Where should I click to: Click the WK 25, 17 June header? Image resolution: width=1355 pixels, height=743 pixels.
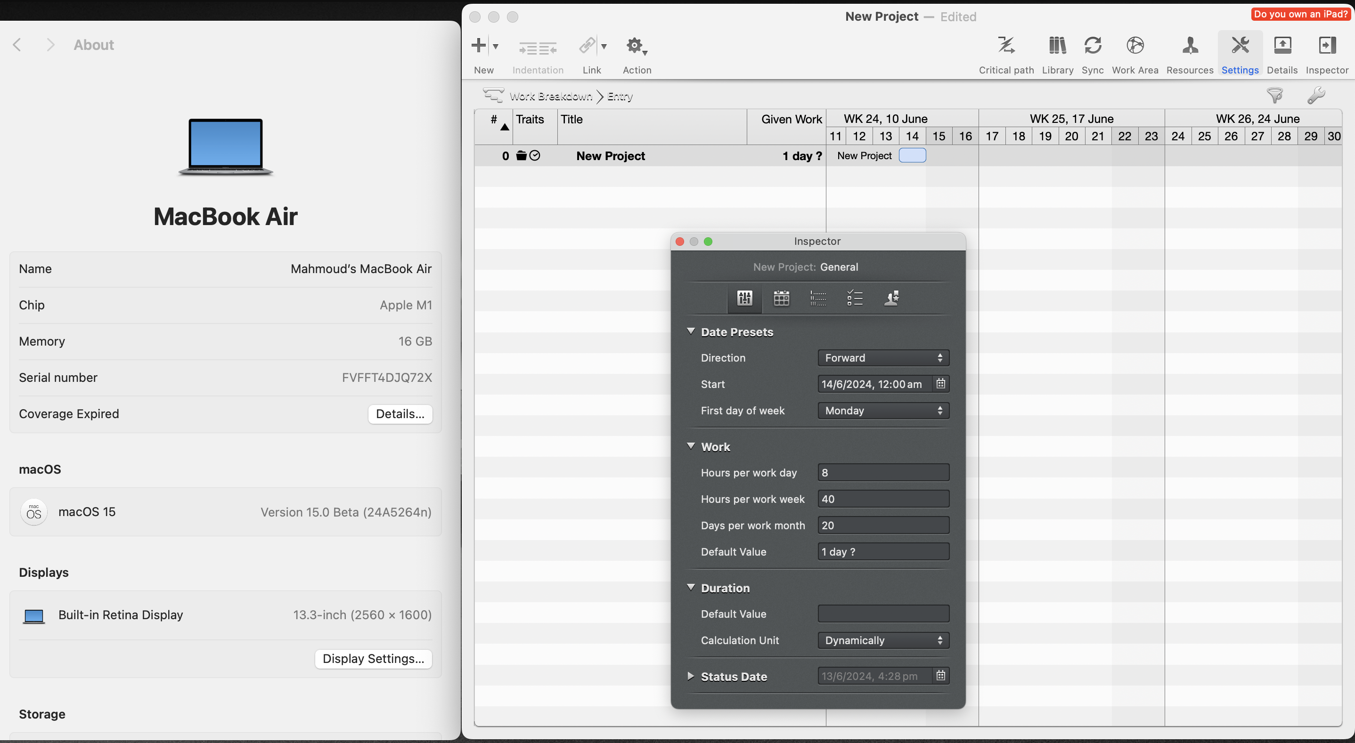pyautogui.click(x=1071, y=118)
